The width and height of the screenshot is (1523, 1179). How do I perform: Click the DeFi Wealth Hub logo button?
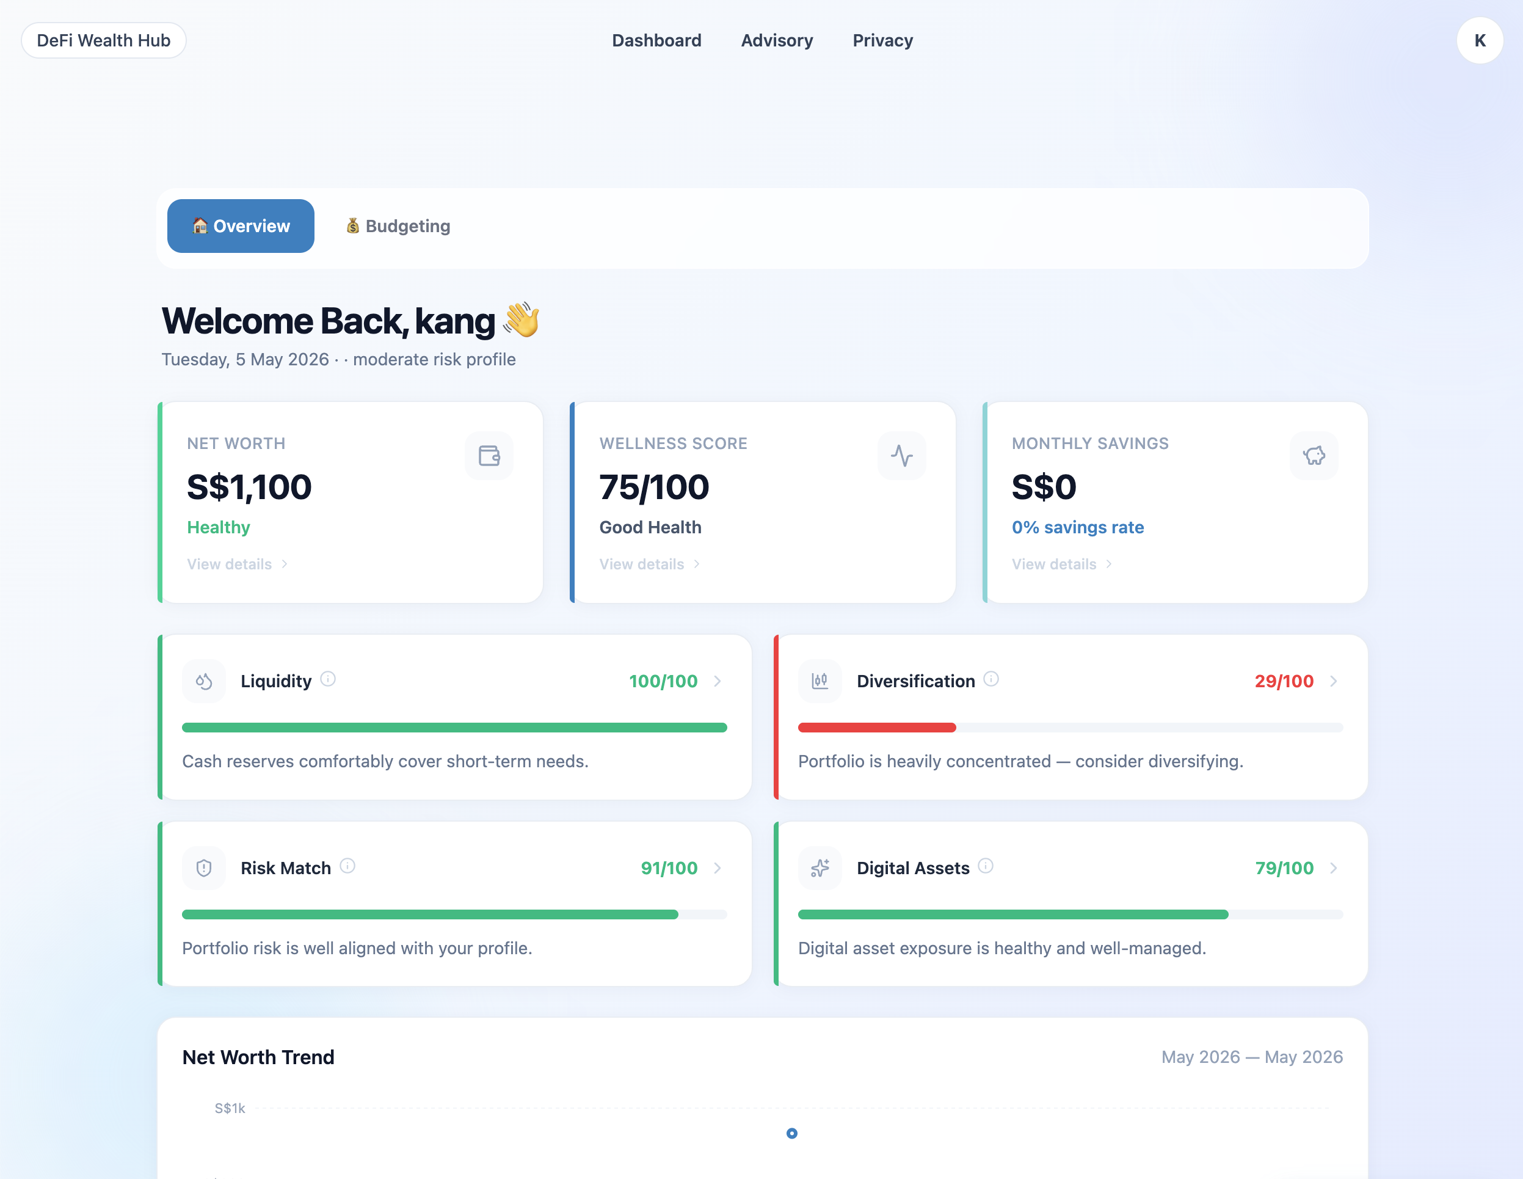click(x=103, y=40)
